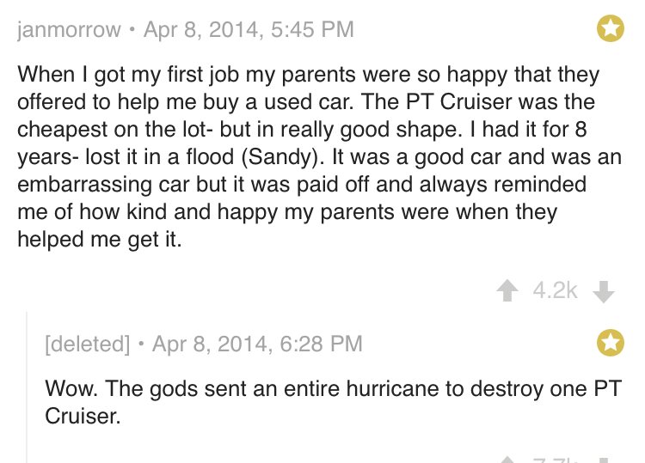Click 'helped me get it.' ending line

100,239
